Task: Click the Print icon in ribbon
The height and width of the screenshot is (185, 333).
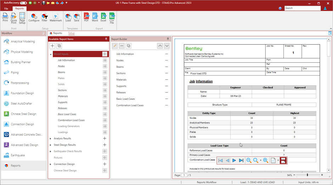Action: click(x=5, y=17)
